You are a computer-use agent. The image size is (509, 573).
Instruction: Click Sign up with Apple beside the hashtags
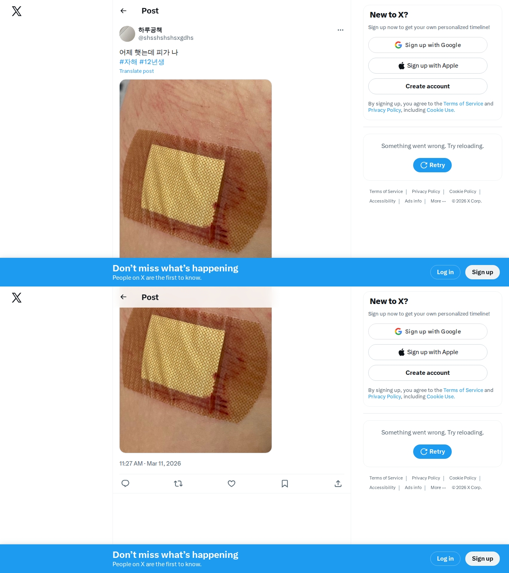click(x=428, y=66)
